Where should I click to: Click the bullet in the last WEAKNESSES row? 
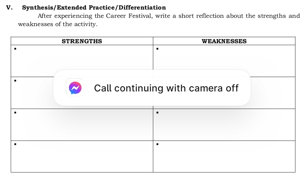tap(157, 144)
